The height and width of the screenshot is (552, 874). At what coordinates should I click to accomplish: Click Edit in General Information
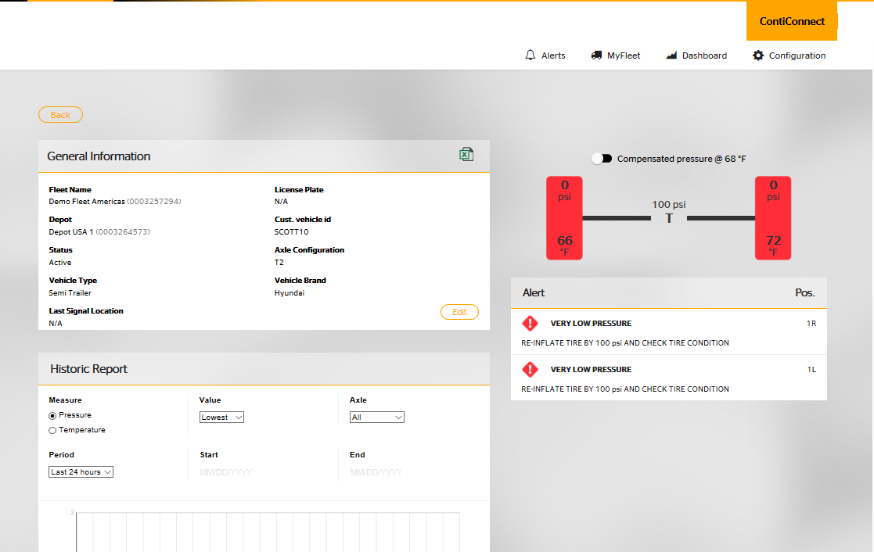point(459,312)
